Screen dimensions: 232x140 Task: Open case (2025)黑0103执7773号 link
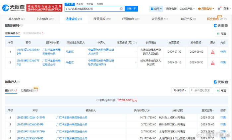click(x=28, y=63)
